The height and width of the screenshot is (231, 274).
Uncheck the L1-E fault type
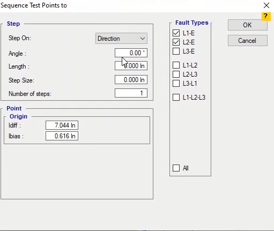click(176, 33)
